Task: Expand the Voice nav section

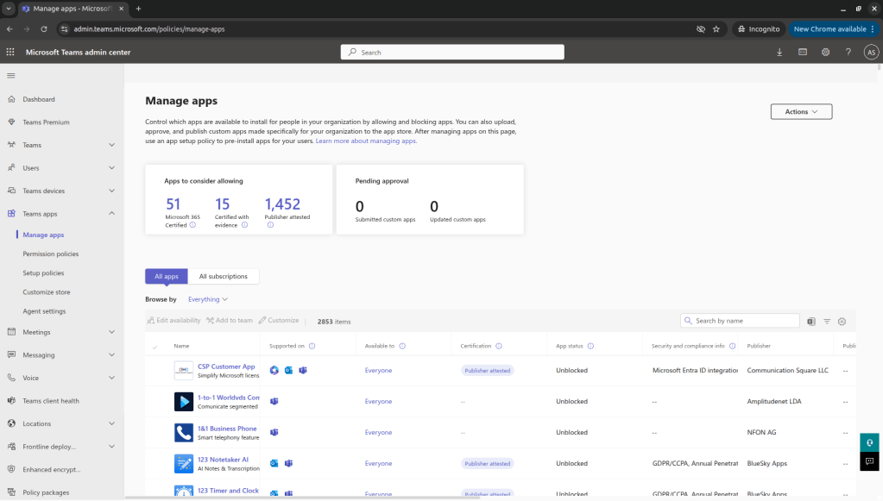Action: click(x=111, y=378)
